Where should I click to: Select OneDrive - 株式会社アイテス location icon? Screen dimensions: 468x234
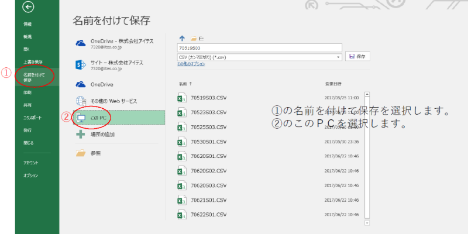(81, 43)
